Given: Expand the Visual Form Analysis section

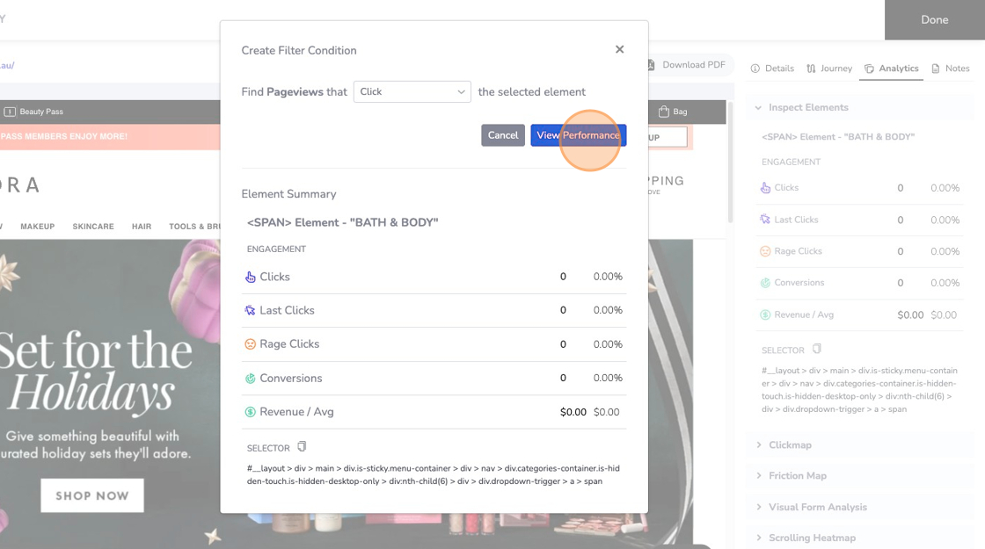Looking at the screenshot, I should (x=817, y=508).
